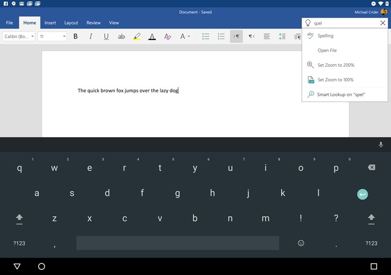Run Smart Lookup on "spel"
This screenshot has width=391, height=275.
point(345,94)
